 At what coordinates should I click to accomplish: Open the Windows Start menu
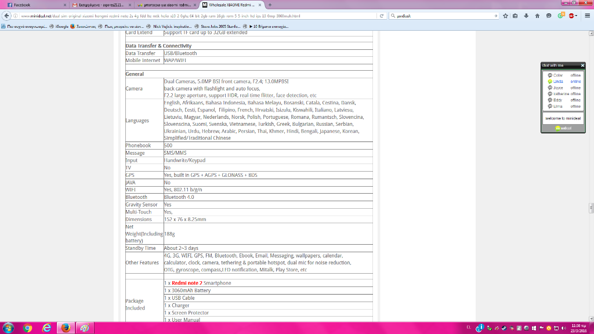tap(8, 328)
